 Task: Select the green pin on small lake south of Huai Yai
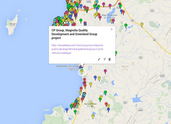(x=105, y=93)
